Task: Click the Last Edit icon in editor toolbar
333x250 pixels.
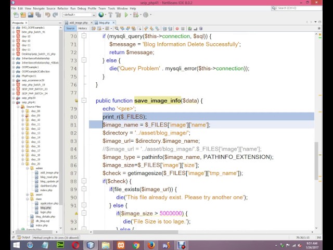Action: click(94, 29)
